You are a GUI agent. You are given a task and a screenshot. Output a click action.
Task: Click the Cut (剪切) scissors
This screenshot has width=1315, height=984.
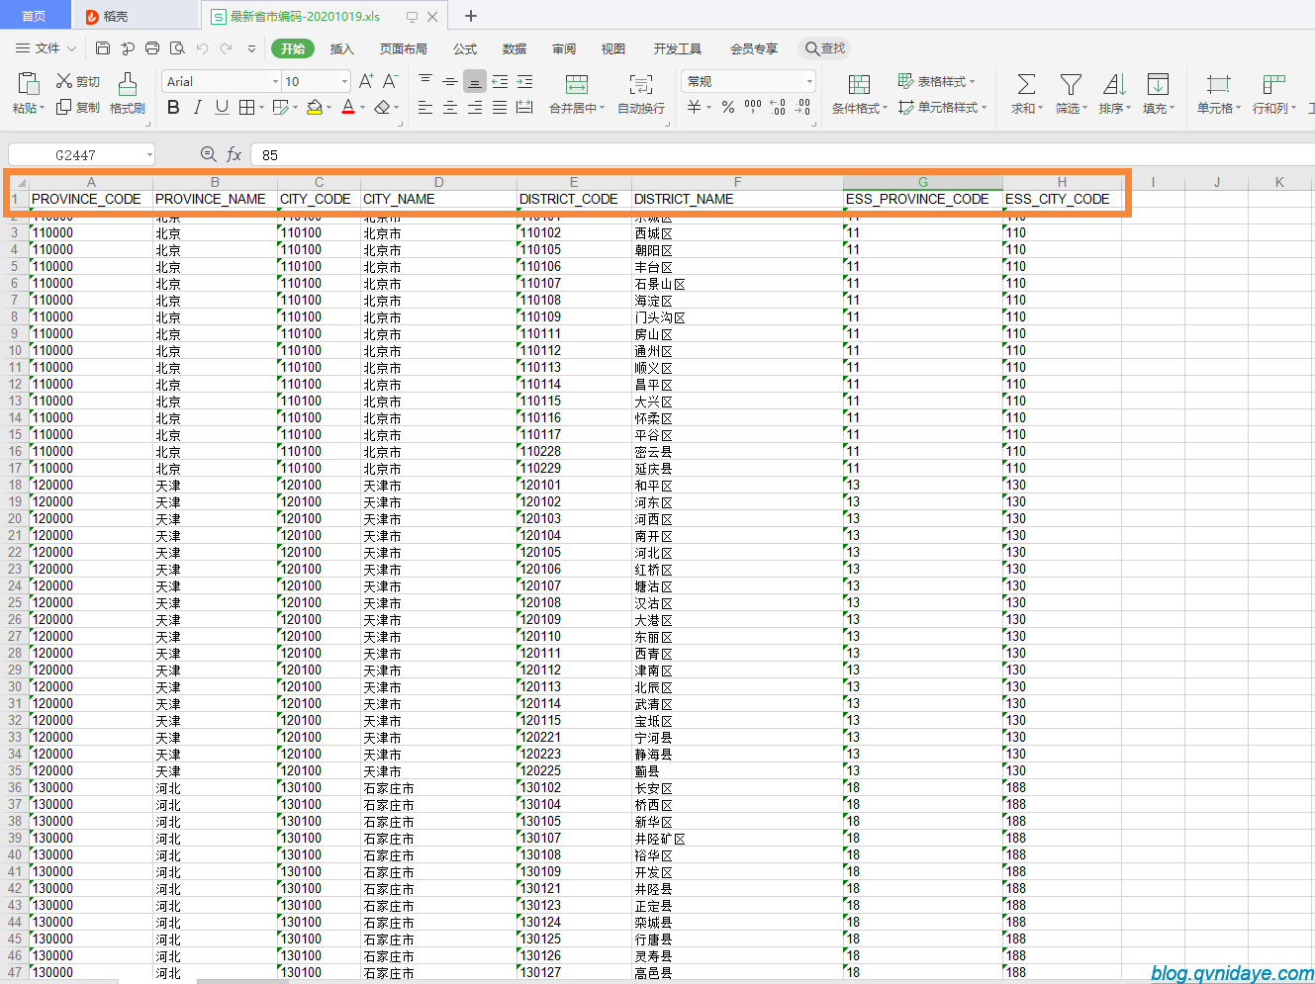(x=64, y=81)
